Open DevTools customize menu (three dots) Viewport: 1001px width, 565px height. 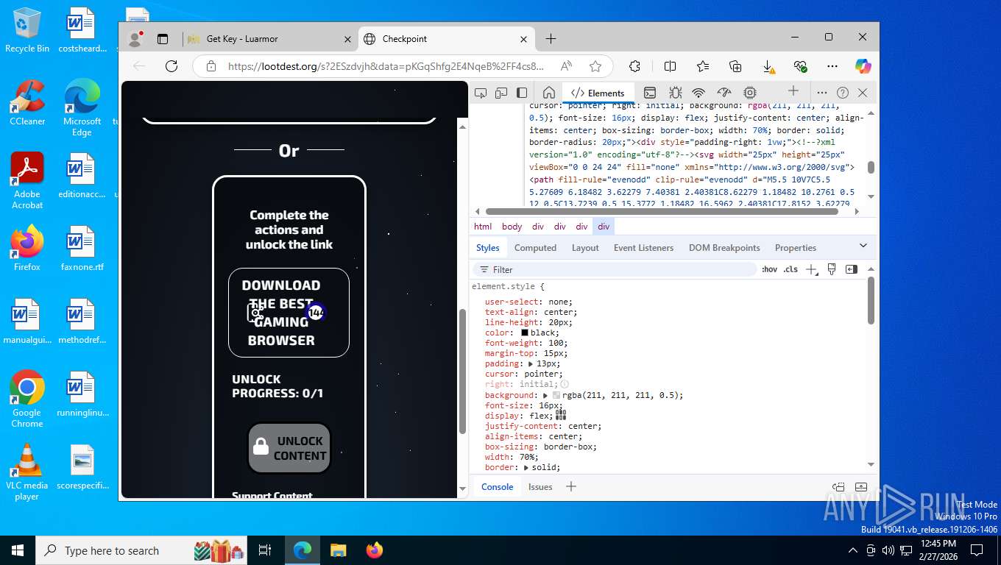pyautogui.click(x=822, y=93)
